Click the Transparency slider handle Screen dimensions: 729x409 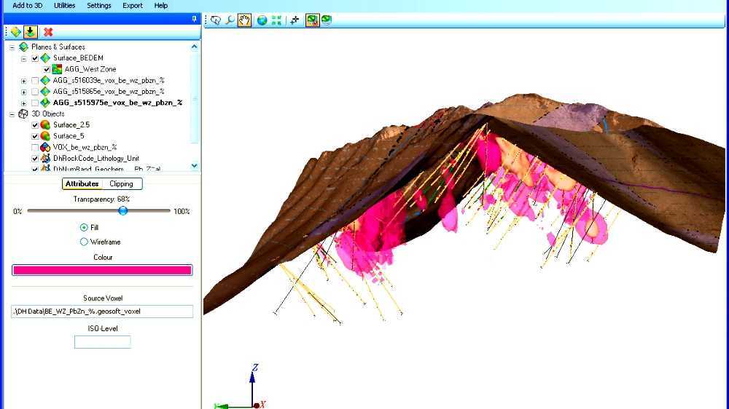(x=122, y=211)
